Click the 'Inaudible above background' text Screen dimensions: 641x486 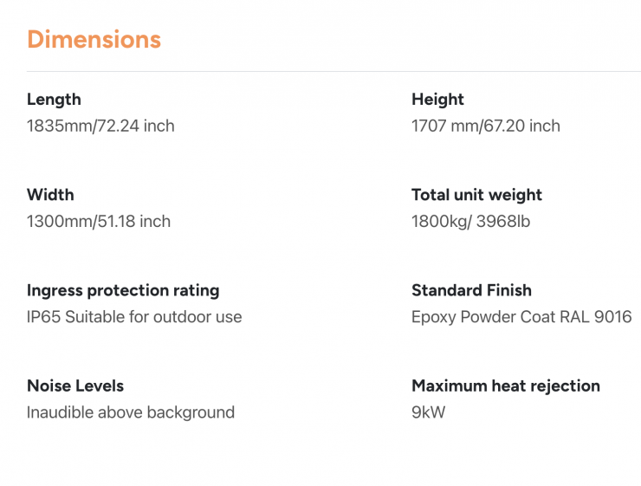[x=131, y=412]
